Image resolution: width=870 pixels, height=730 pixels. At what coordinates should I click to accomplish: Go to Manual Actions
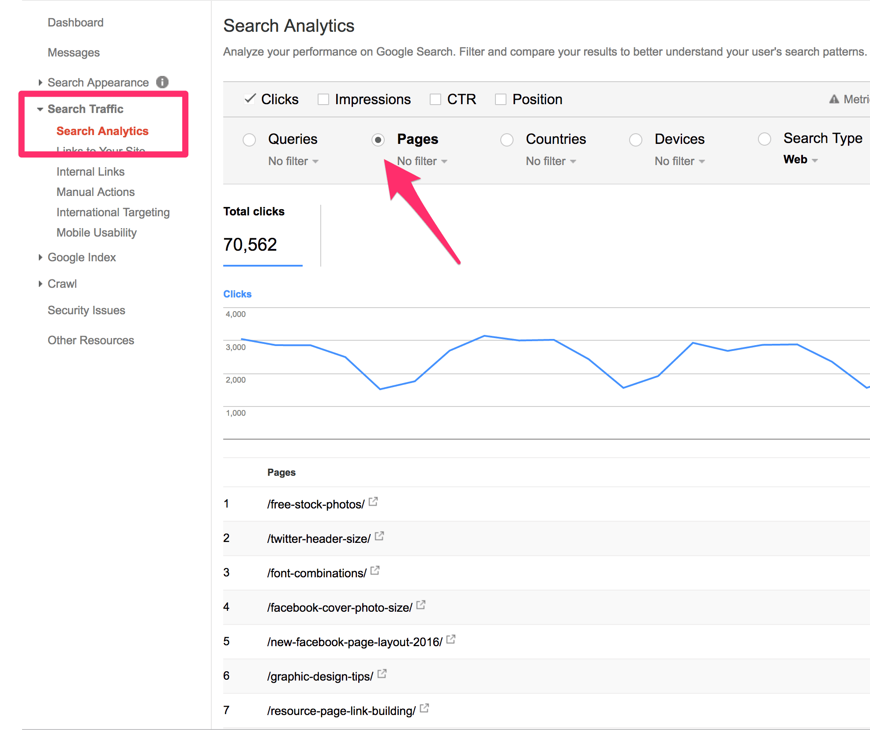click(x=96, y=192)
